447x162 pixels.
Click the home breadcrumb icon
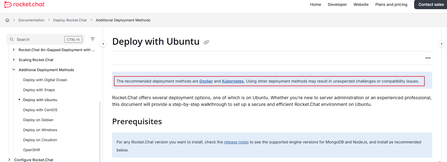(8, 20)
